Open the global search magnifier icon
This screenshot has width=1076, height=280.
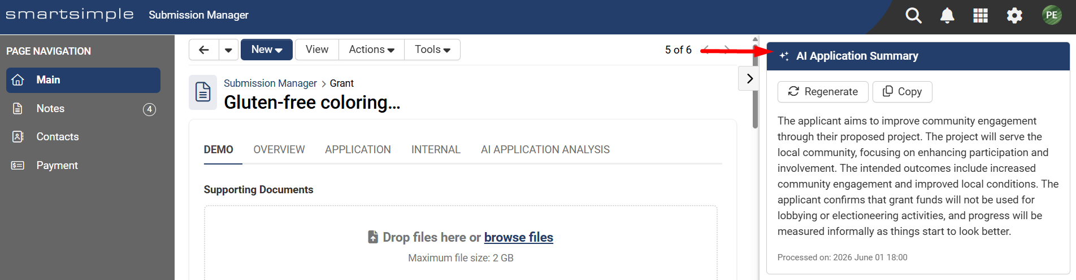913,15
